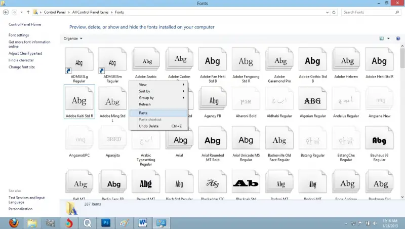Open File Explorer from the taskbar

coord(32,223)
